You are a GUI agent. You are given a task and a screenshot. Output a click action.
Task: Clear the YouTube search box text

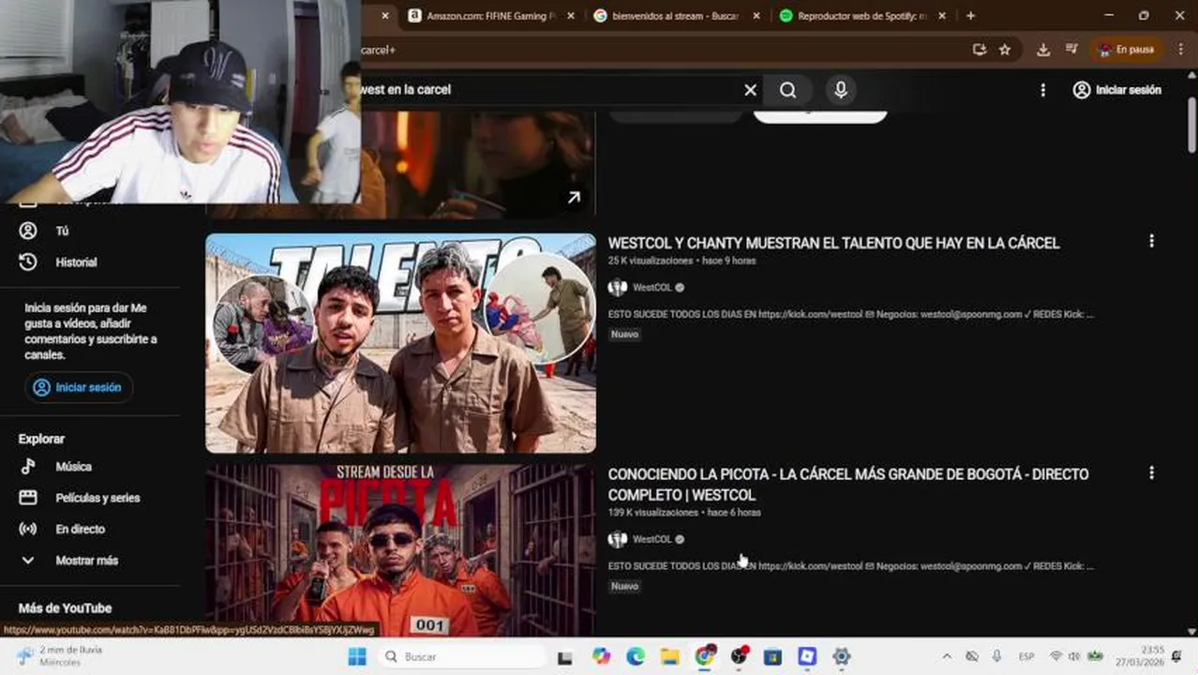(750, 90)
